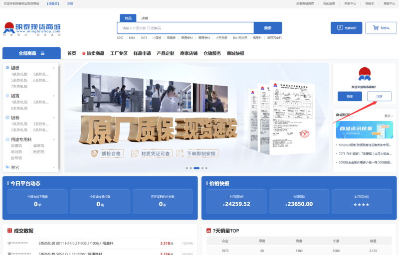Click the shopping cart icon in 购物车 button

[376, 28]
